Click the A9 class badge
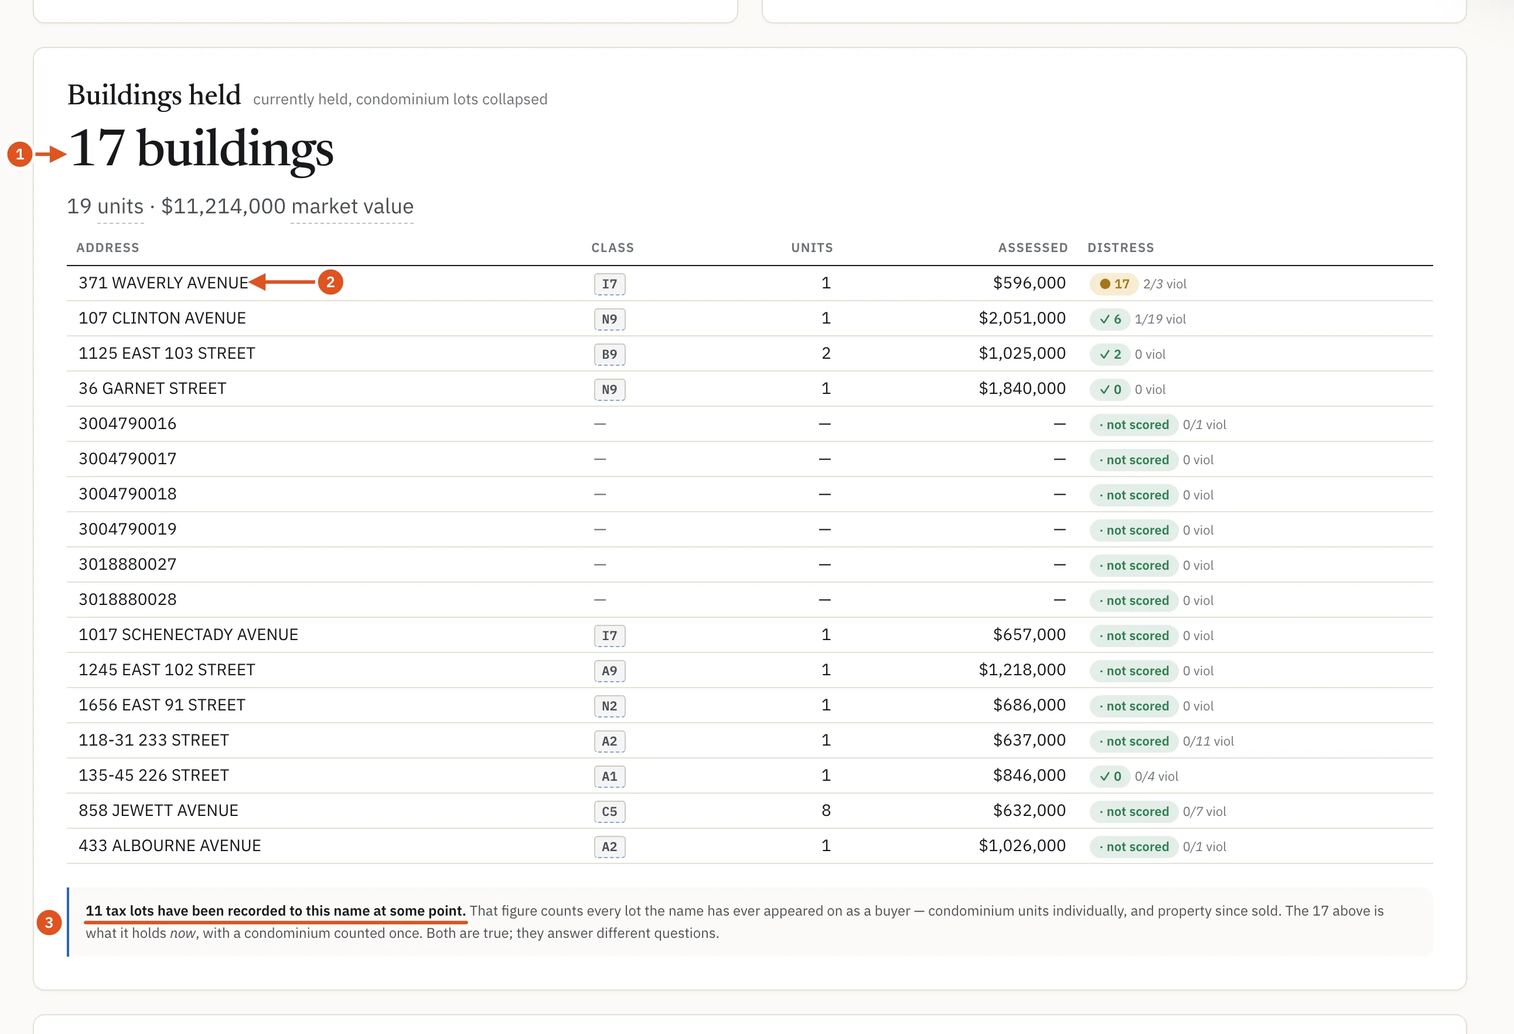Image resolution: width=1514 pixels, height=1034 pixels. (x=609, y=671)
